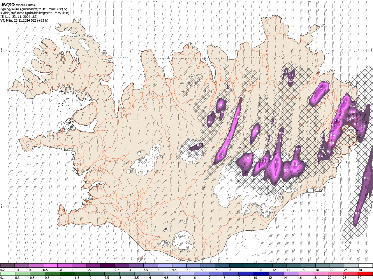This screenshot has height=280, width=373.
Task: Select the pale green rain swatch at 0.1
Action: point(8,274)
